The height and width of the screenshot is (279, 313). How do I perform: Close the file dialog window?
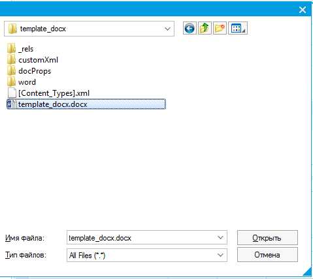(x=303, y=10)
